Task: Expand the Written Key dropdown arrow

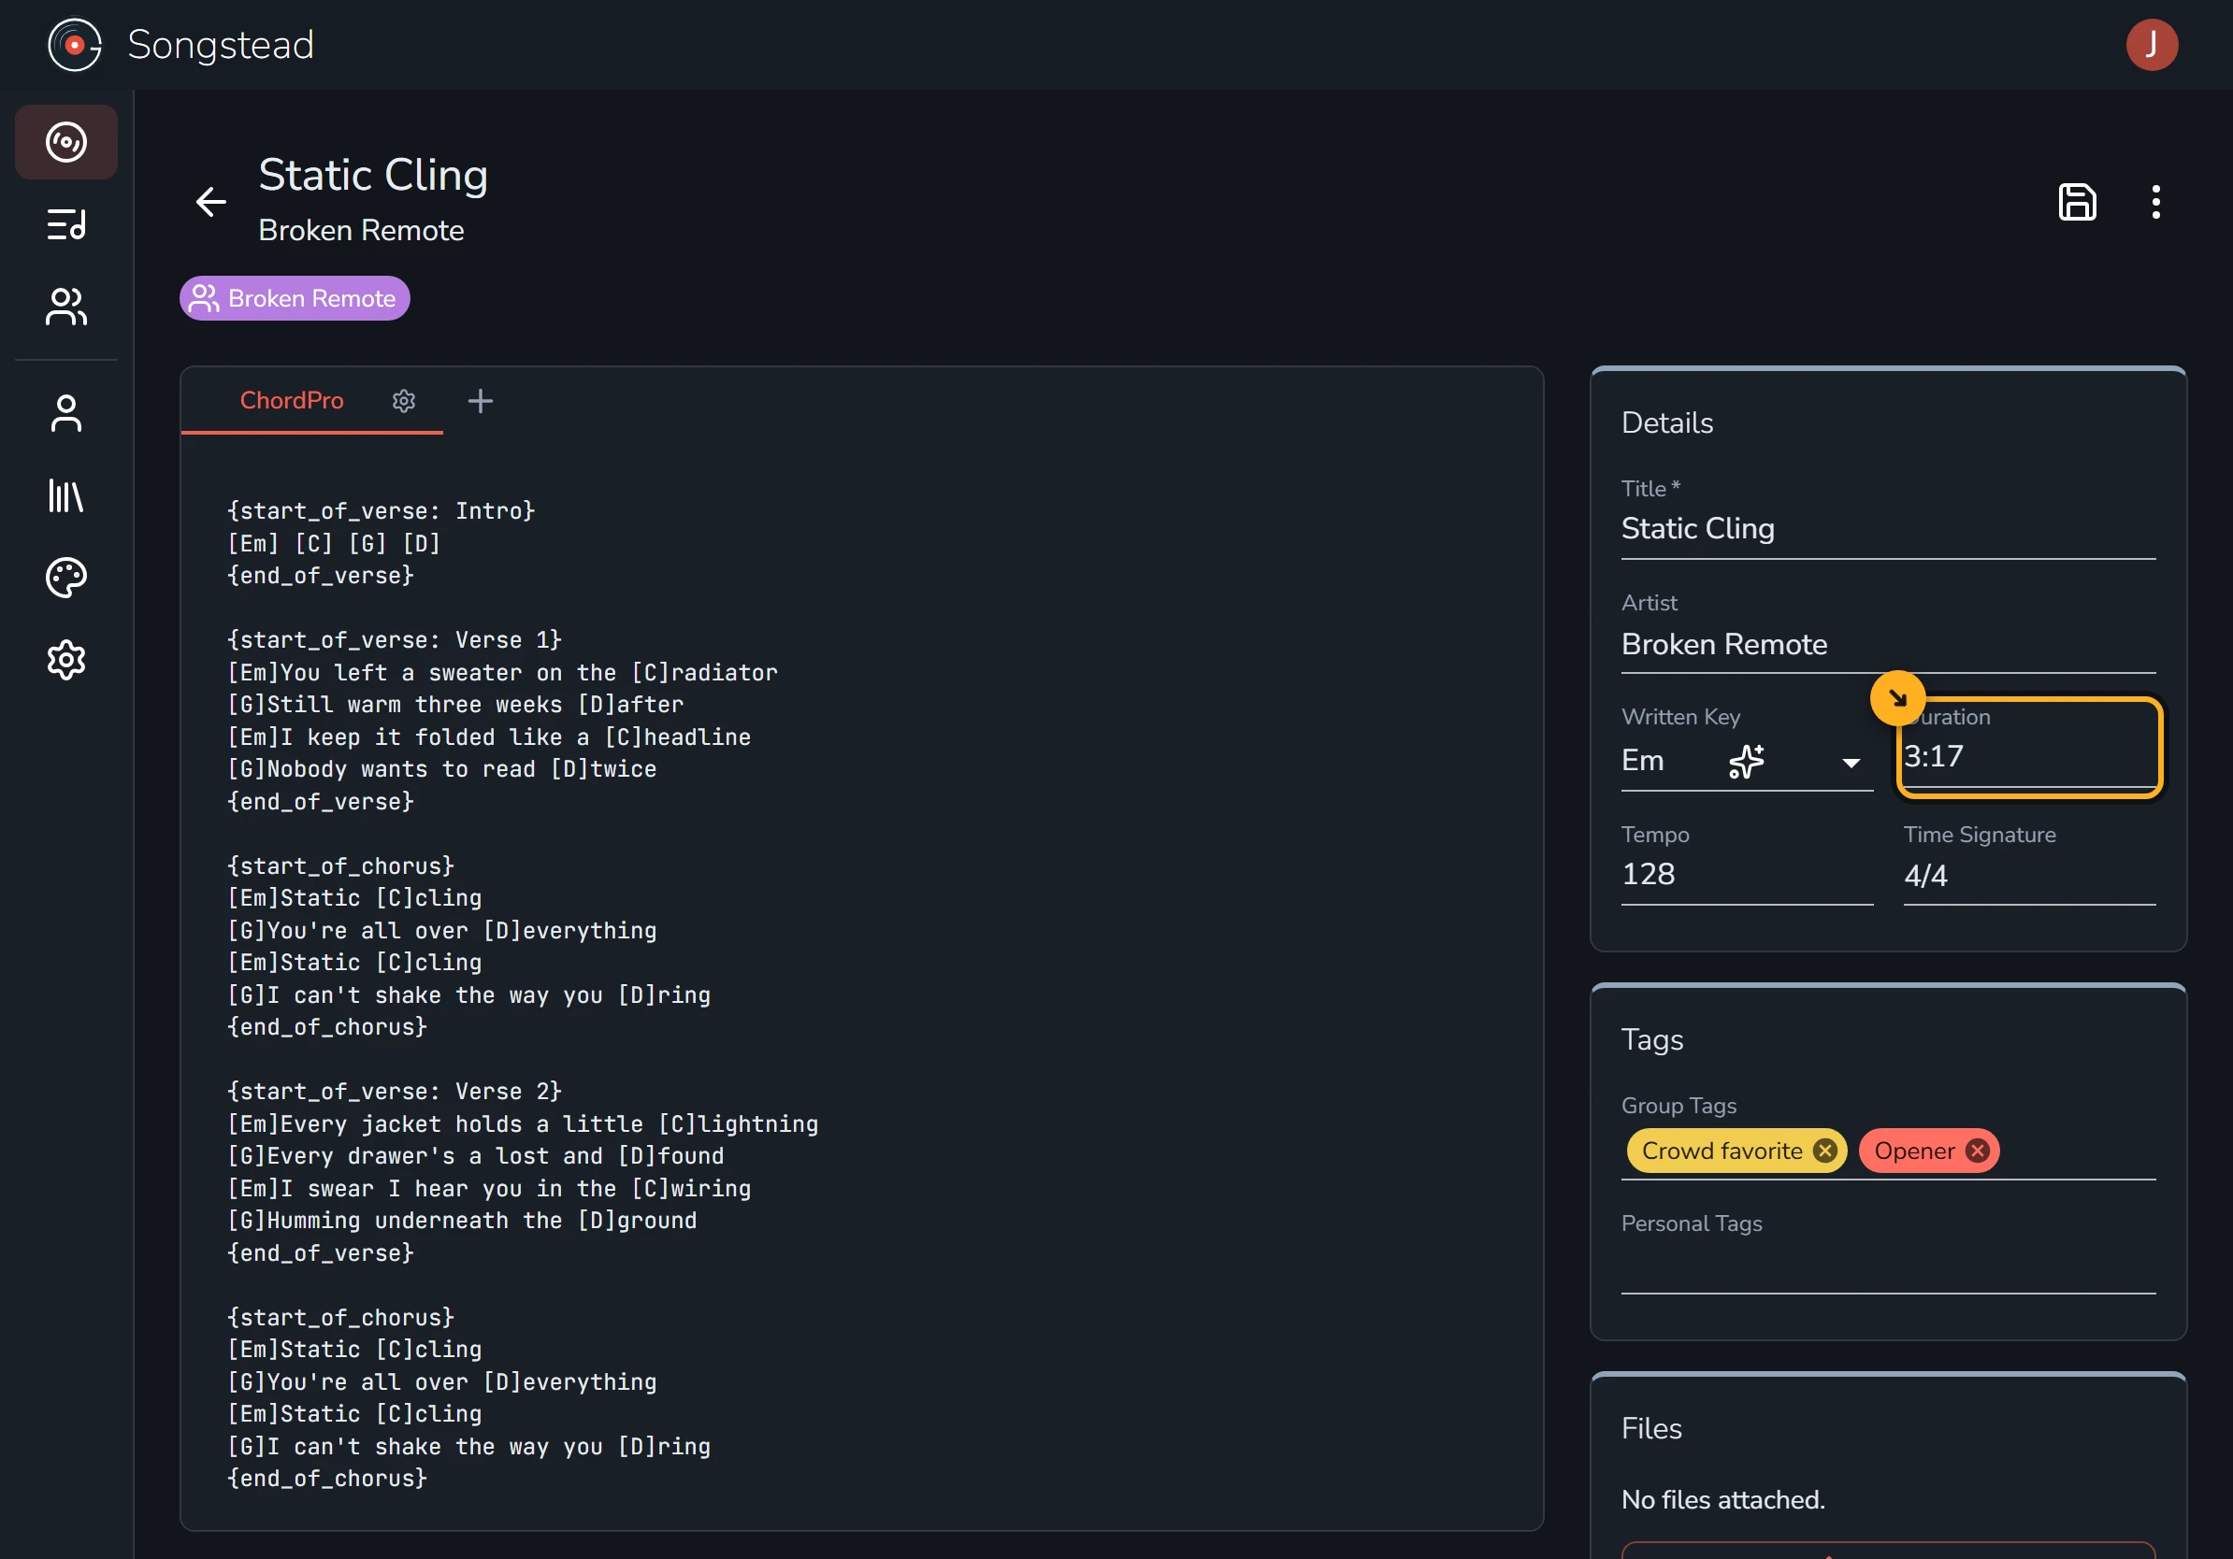Action: coord(1850,763)
